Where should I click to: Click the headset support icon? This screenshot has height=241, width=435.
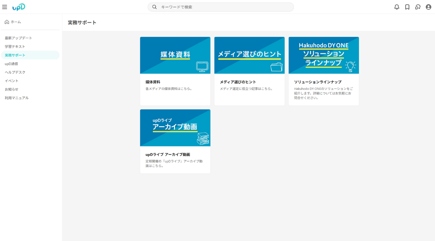point(418,7)
